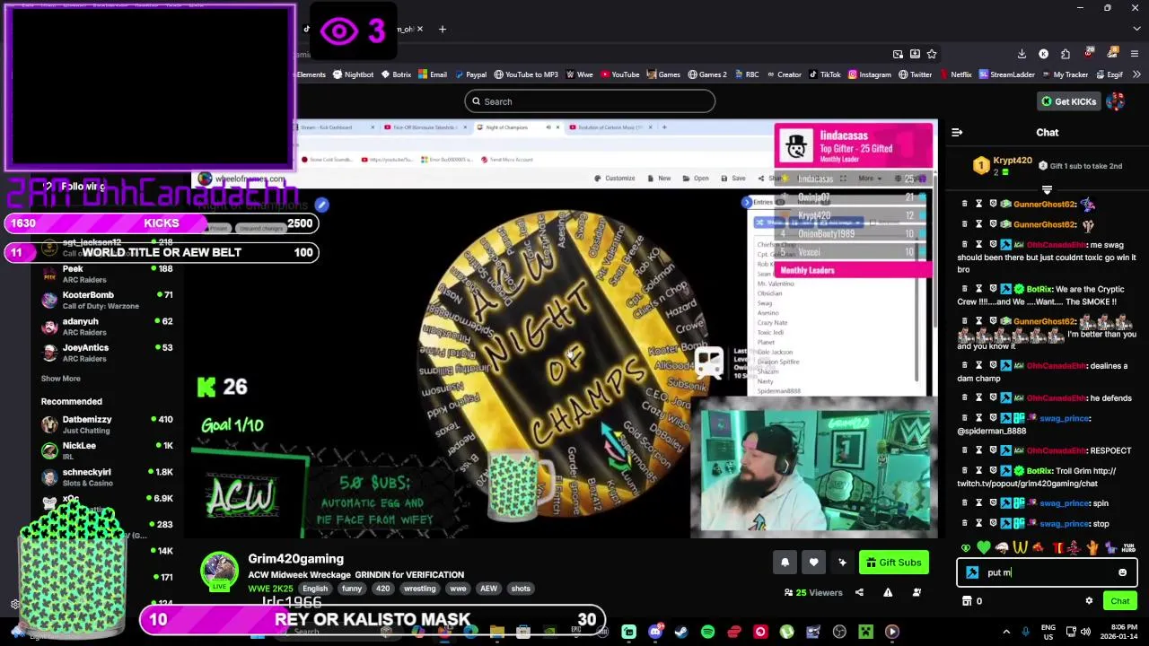Open the chat shop icon showing 0
Screen dimensions: 1149x646
pyautogui.click(x=973, y=601)
